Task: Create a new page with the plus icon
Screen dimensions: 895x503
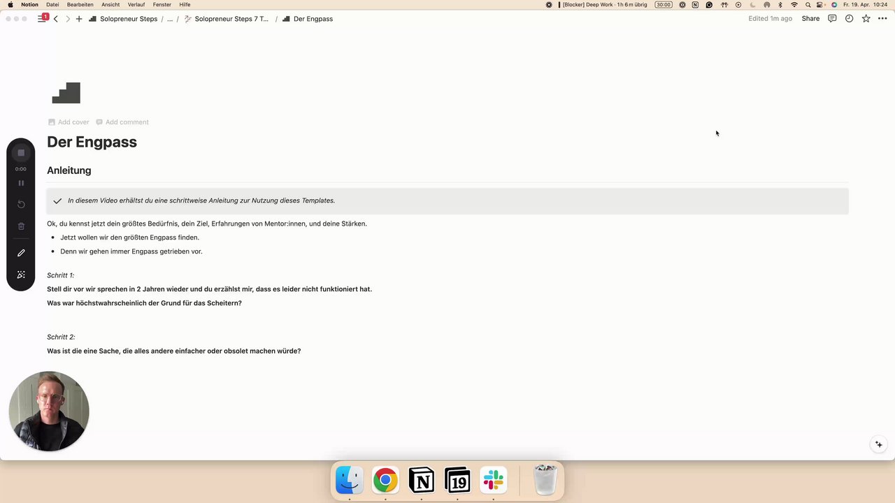Action: click(x=79, y=19)
